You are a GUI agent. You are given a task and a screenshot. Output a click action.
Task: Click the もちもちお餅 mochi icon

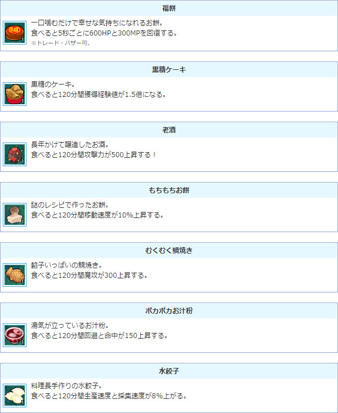tap(15, 215)
